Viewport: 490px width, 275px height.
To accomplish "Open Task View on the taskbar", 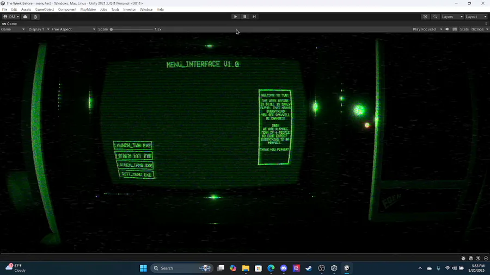I will (220, 268).
